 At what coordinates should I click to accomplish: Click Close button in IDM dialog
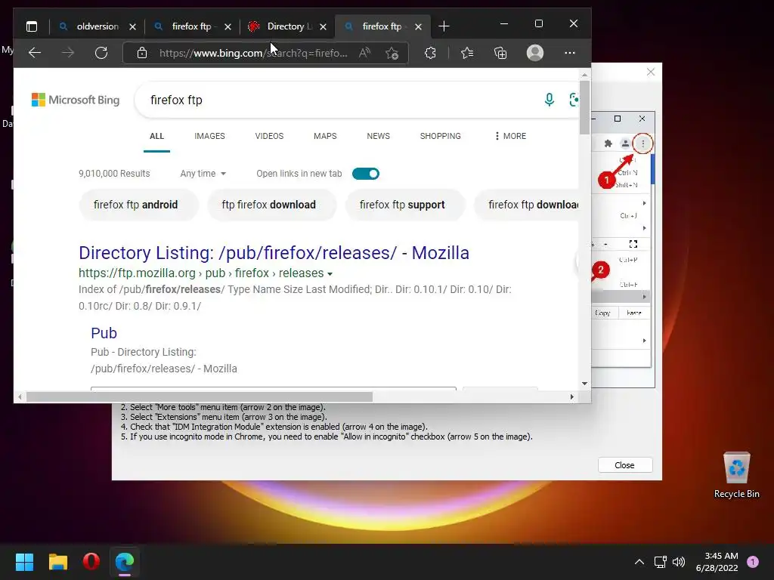click(x=624, y=465)
